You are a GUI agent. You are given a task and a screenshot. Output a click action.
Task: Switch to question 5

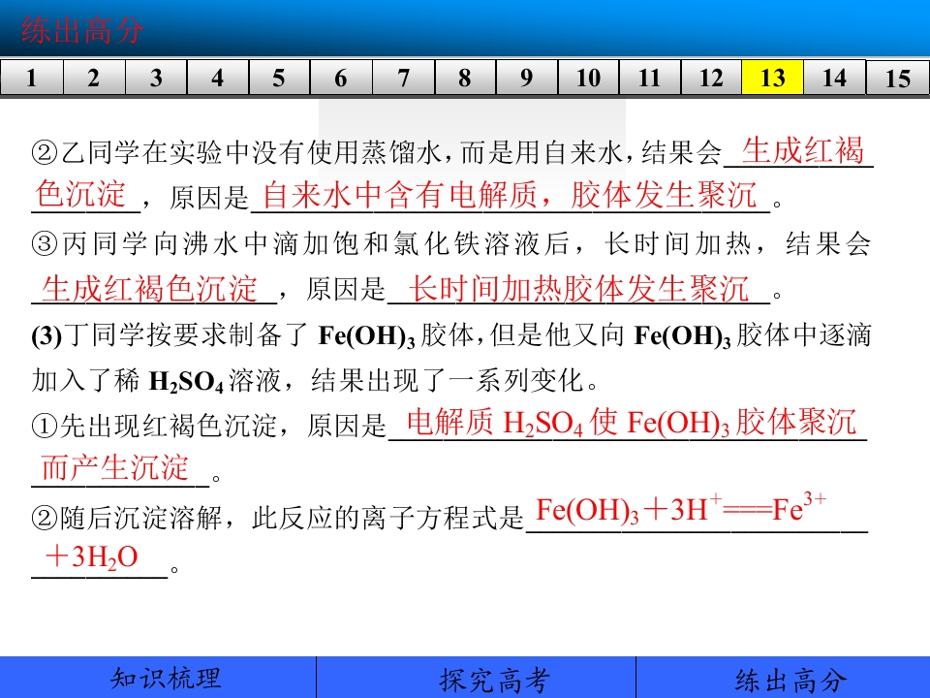279,78
